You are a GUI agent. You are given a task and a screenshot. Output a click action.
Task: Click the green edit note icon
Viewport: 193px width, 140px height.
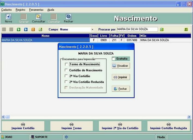pos(40,29)
